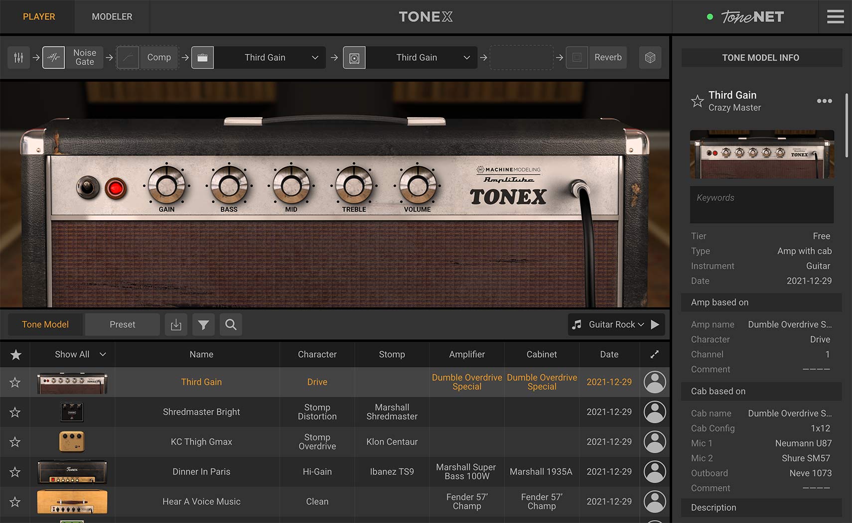Open the Comp module in the signal chain
The image size is (852, 523).
tap(147, 57)
